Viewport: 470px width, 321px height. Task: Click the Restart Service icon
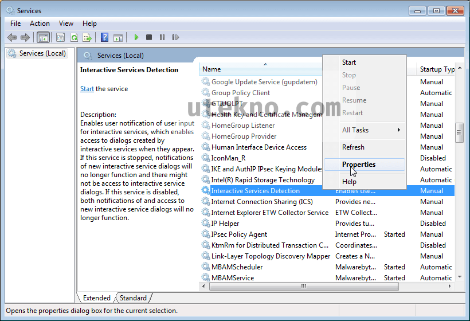[175, 37]
